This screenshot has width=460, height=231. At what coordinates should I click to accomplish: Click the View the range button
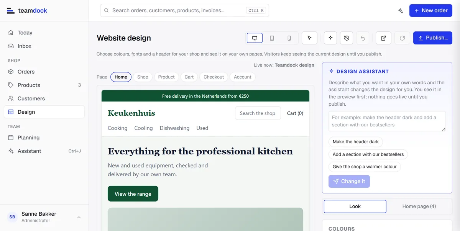133,194
